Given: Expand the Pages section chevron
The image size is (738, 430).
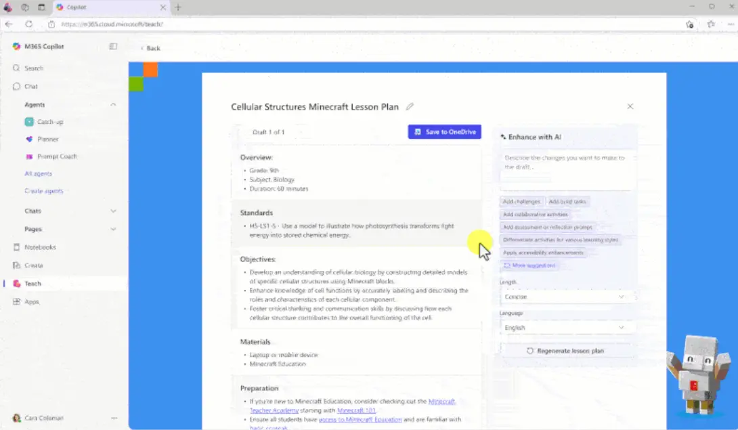Looking at the screenshot, I should pyautogui.click(x=113, y=229).
